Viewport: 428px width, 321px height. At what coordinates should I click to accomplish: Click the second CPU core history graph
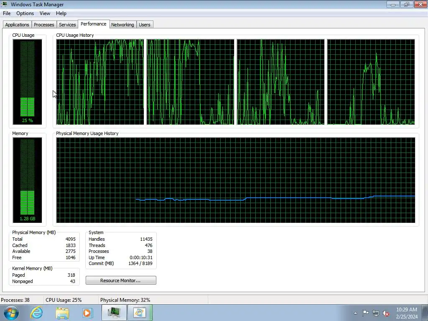click(x=190, y=82)
